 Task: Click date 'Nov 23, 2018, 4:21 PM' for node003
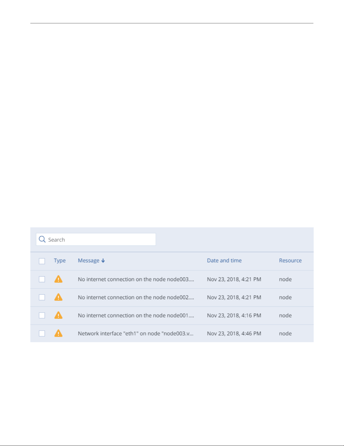coord(234,279)
